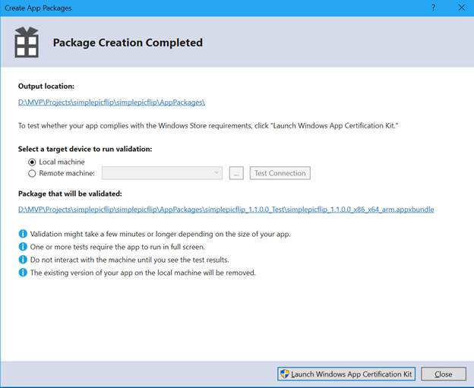The image size is (474, 388).
Task: Launch Windows App Certification Kit
Action: coord(346,374)
